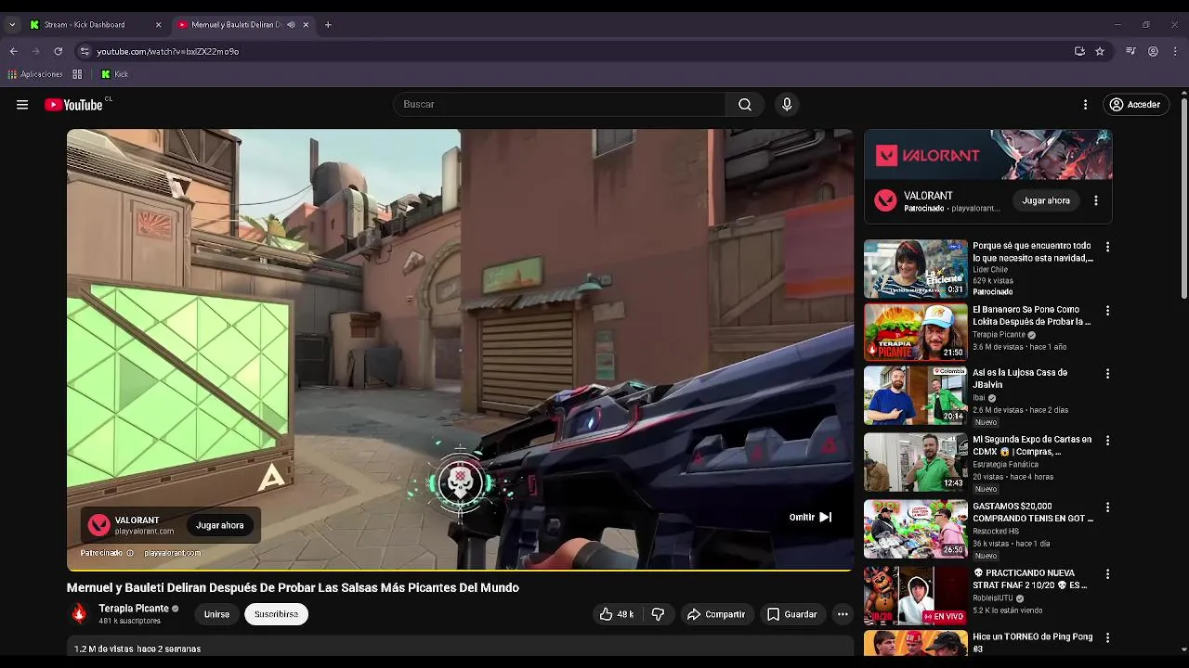Screen dimensions: 1189x668
Task: Click the address bar URL
Action: pyautogui.click(x=168, y=51)
